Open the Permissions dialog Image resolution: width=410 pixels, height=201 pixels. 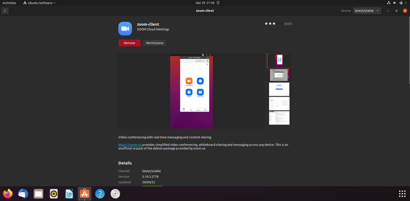click(155, 43)
